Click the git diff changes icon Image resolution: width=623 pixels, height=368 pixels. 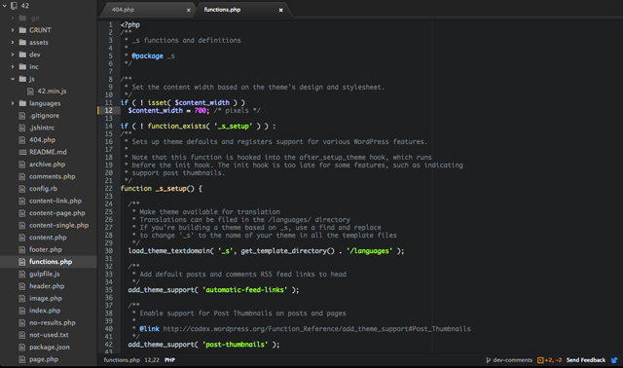click(x=540, y=360)
